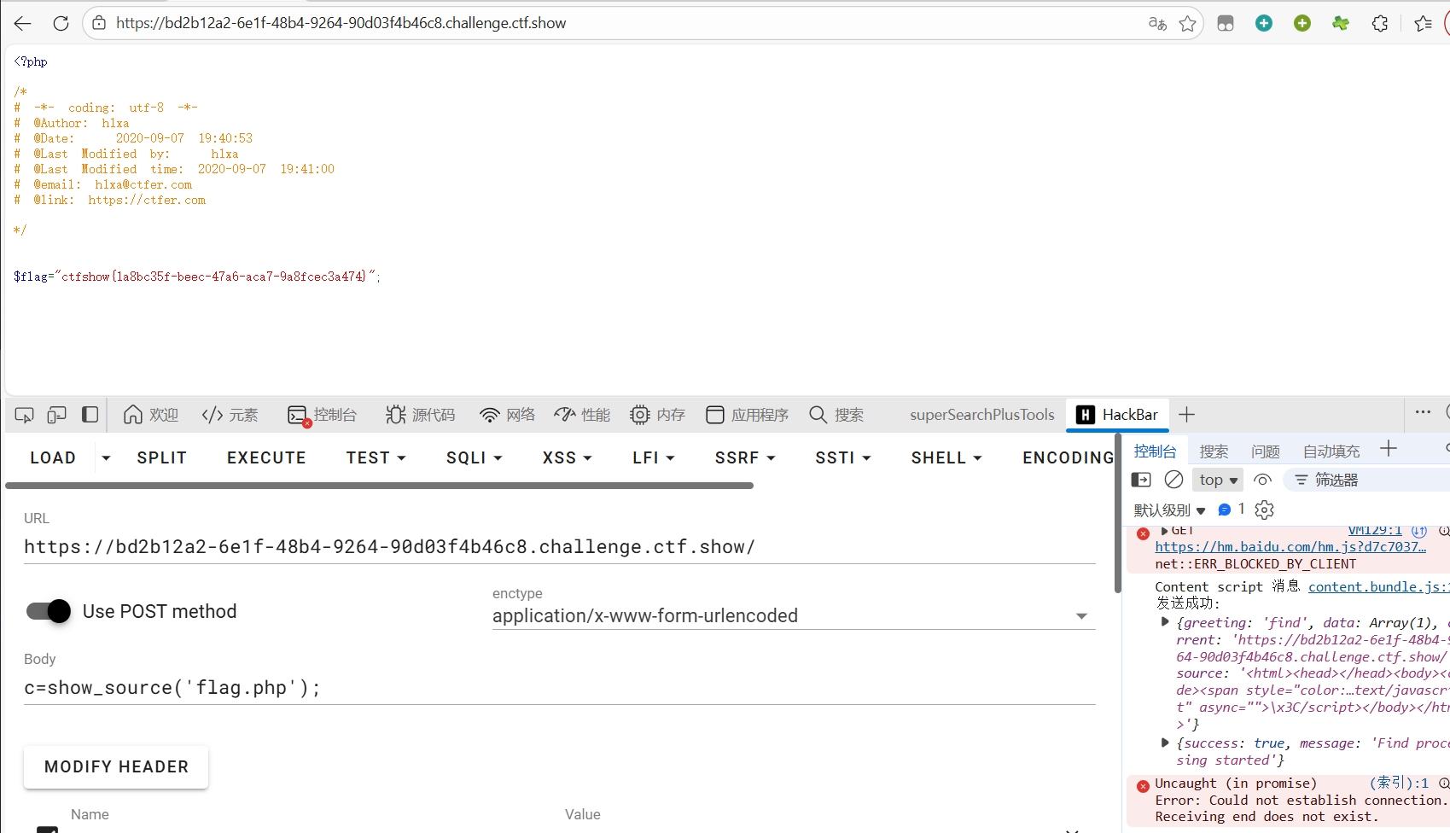
Task: Open the split screen icon
Action: 1226,23
